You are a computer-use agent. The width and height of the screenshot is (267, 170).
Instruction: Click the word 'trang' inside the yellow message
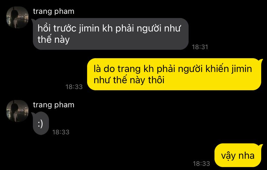(129, 69)
